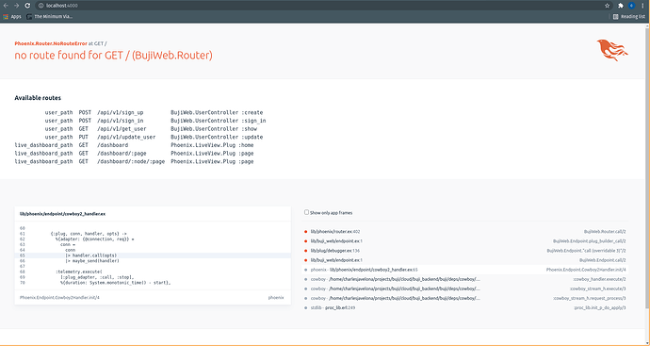Open the Chrome three-dot menu
This screenshot has height=346, width=650.
point(642,6)
